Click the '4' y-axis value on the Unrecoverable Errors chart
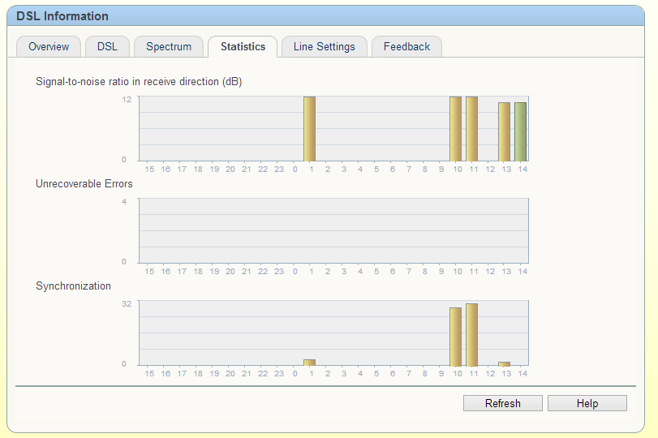The width and height of the screenshot is (658, 438). [124, 202]
